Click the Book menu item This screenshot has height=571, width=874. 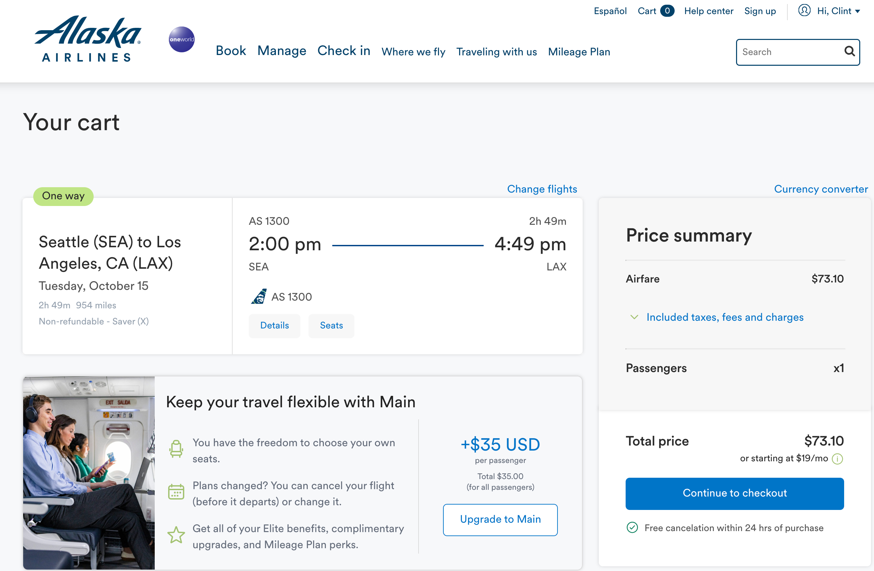coord(231,52)
